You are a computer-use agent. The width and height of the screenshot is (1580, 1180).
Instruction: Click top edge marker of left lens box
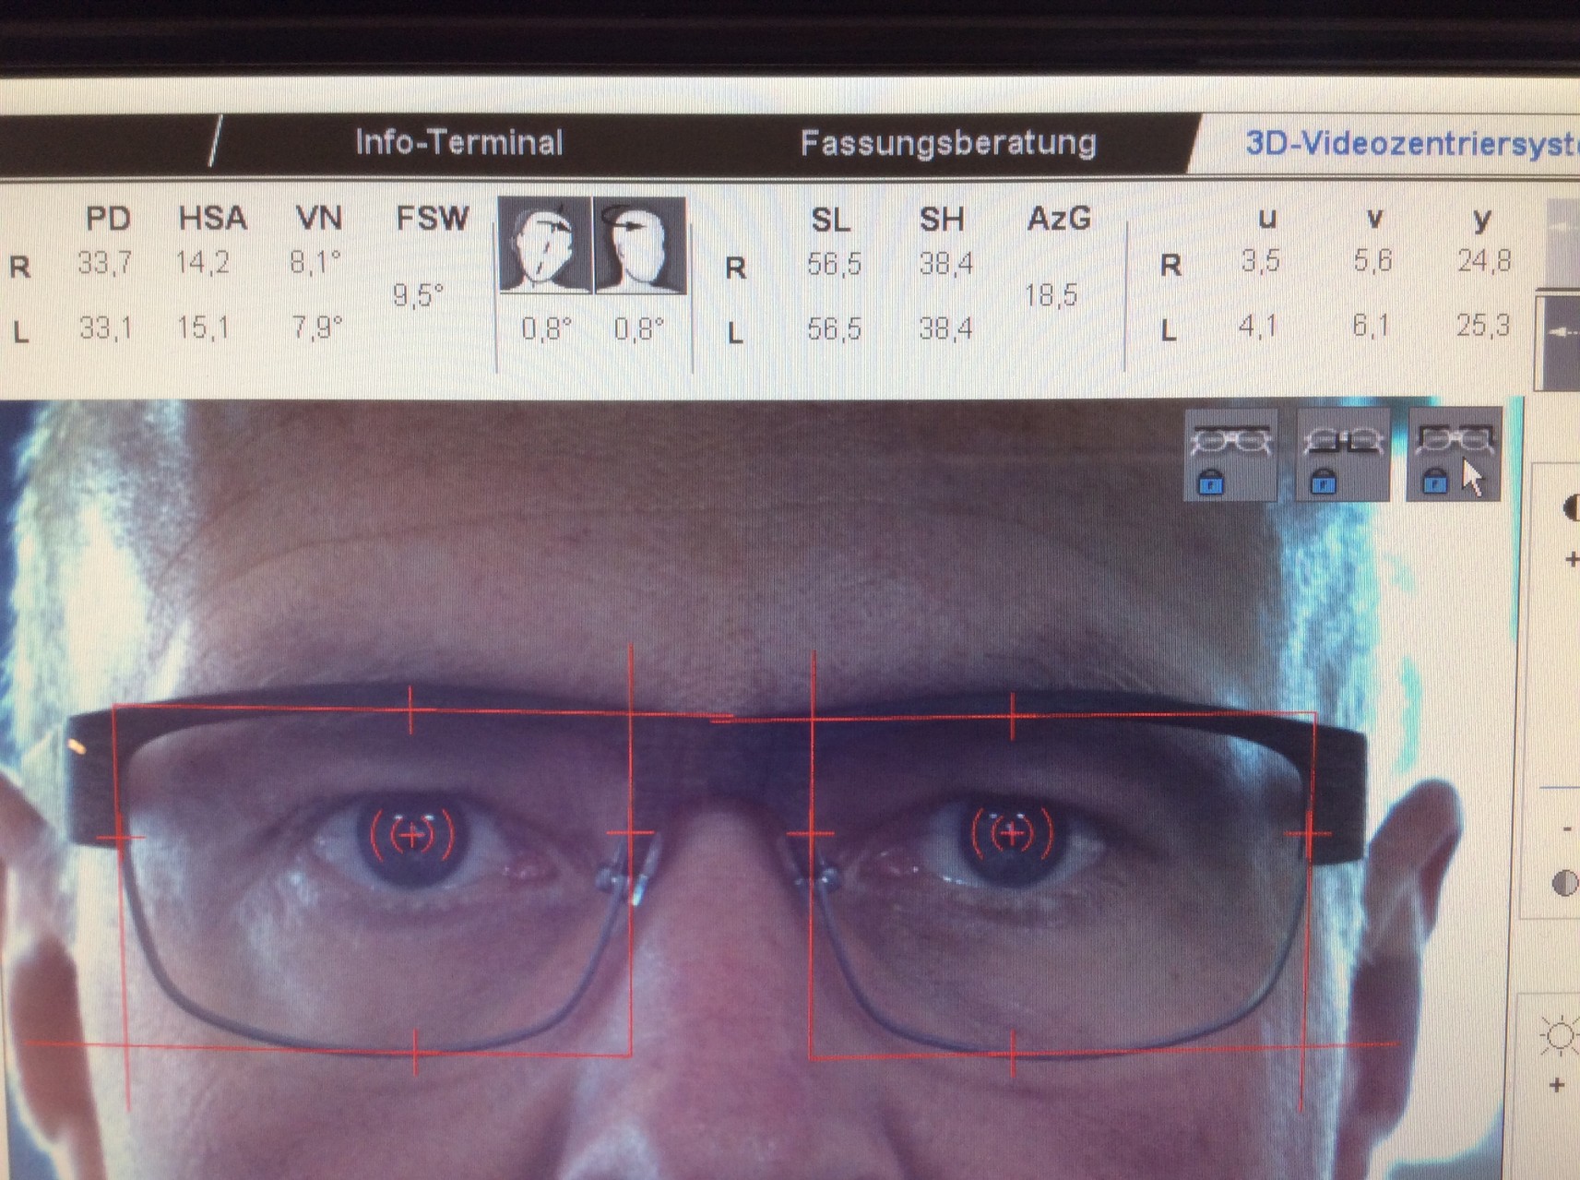[1012, 715]
